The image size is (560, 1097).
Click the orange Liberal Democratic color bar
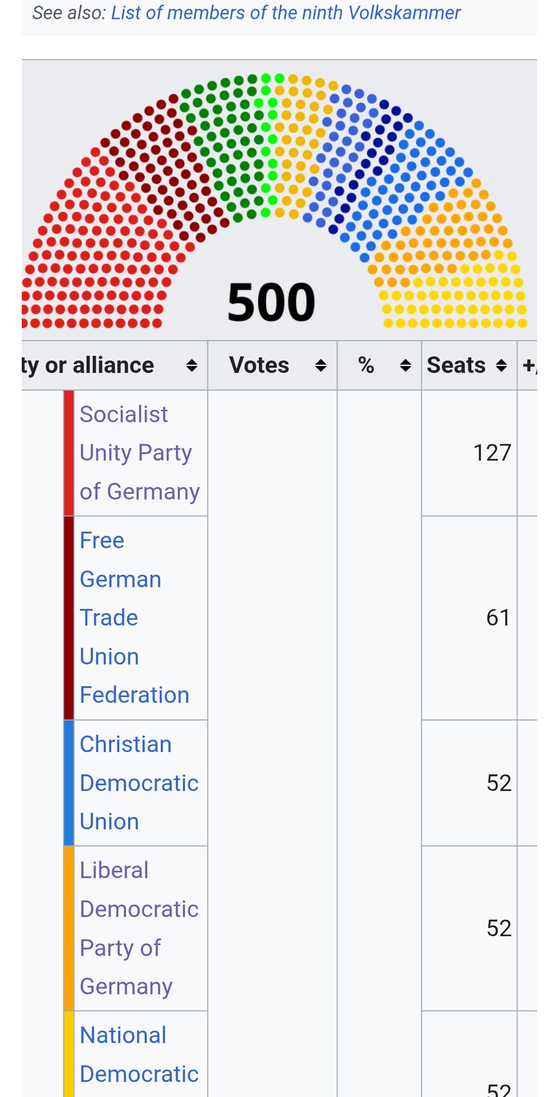click(69, 928)
